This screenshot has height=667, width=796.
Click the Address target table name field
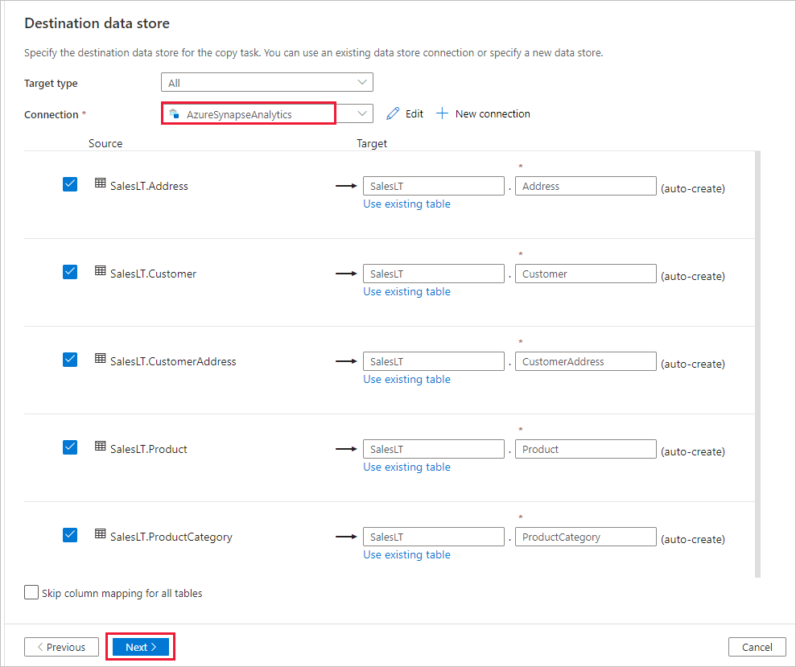(585, 185)
